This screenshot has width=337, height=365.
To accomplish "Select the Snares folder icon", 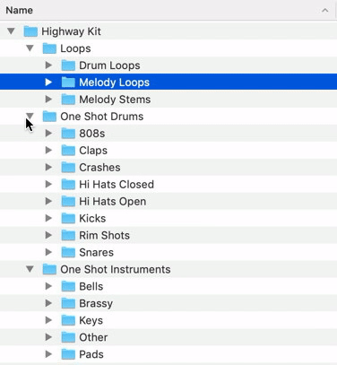I will [68, 252].
